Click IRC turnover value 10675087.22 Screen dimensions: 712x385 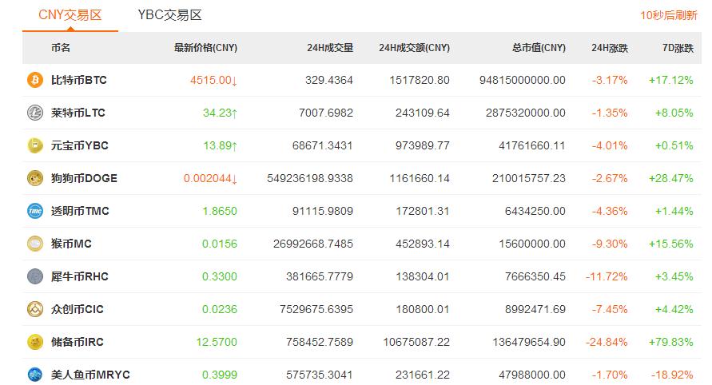416,342
